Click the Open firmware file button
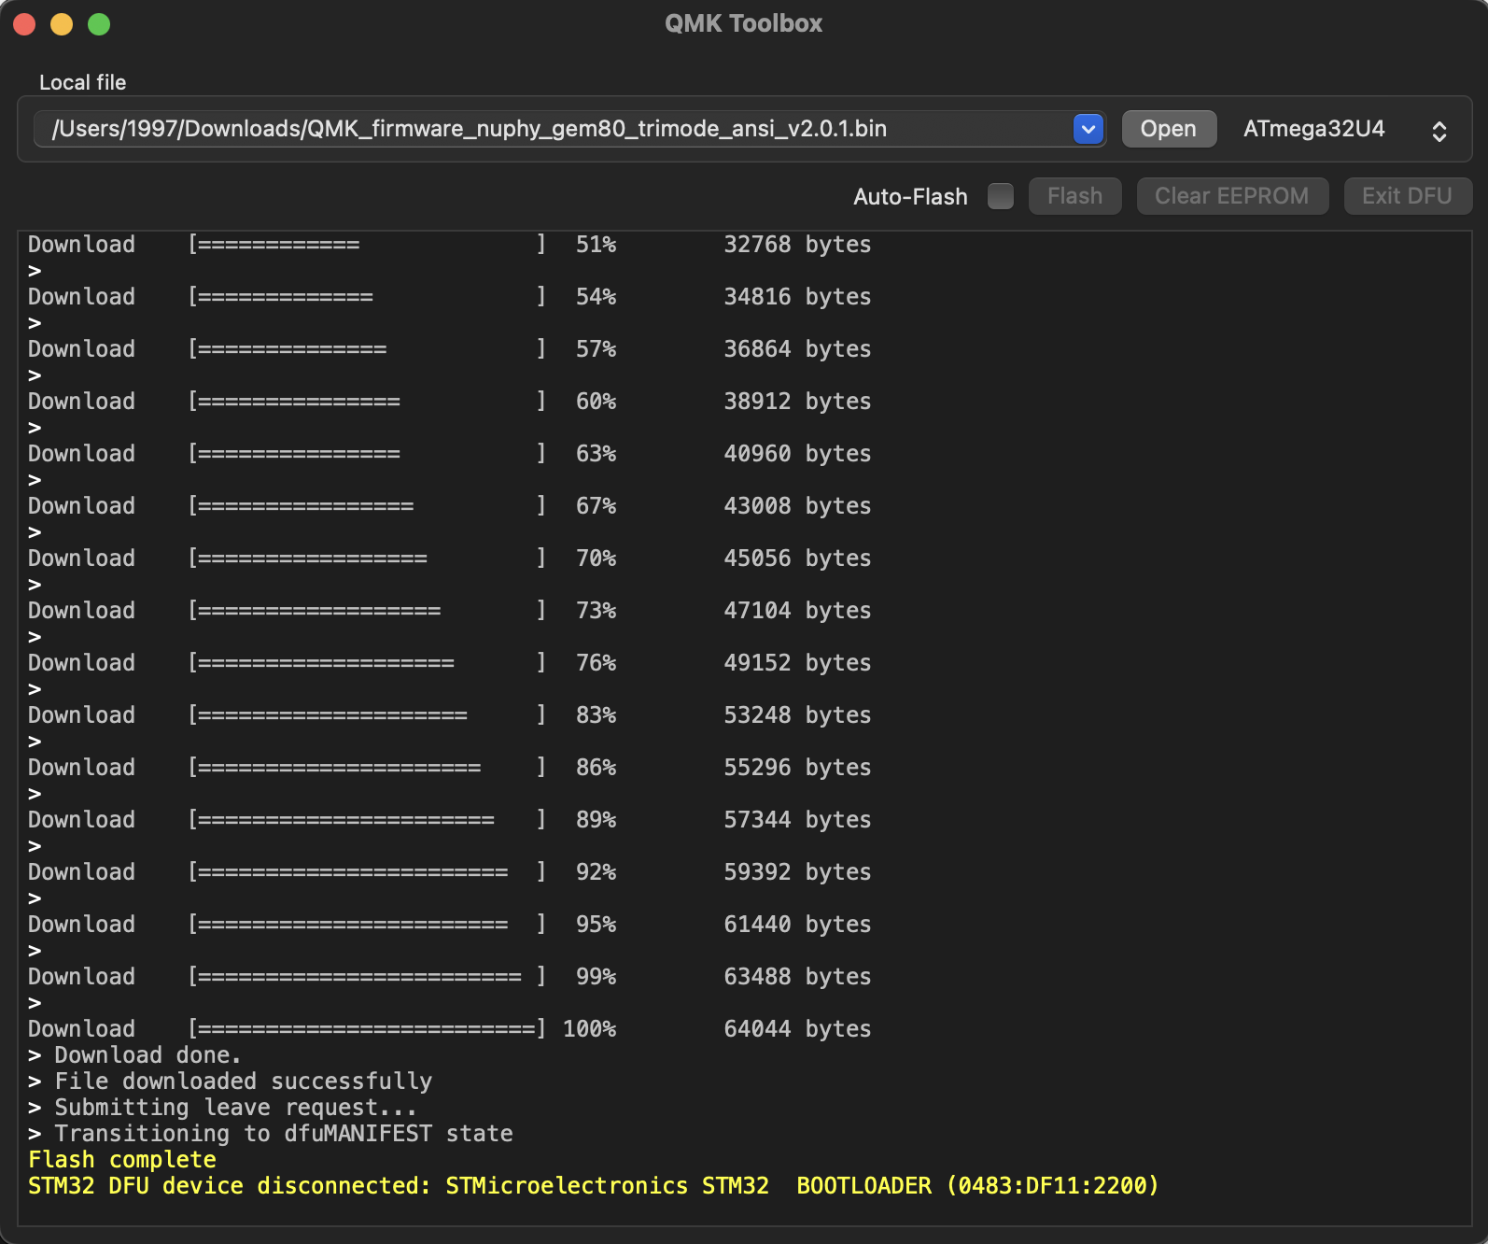This screenshot has width=1488, height=1244. [x=1169, y=129]
